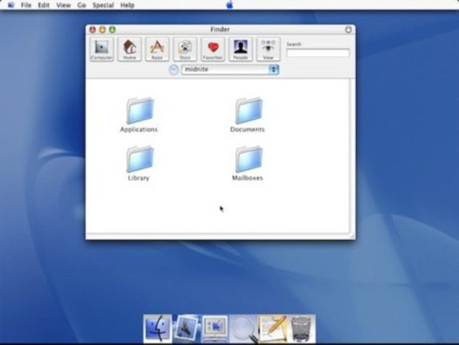Screen dimensions: 459x345
Task: Select the Library folder
Action: pyautogui.click(x=139, y=163)
